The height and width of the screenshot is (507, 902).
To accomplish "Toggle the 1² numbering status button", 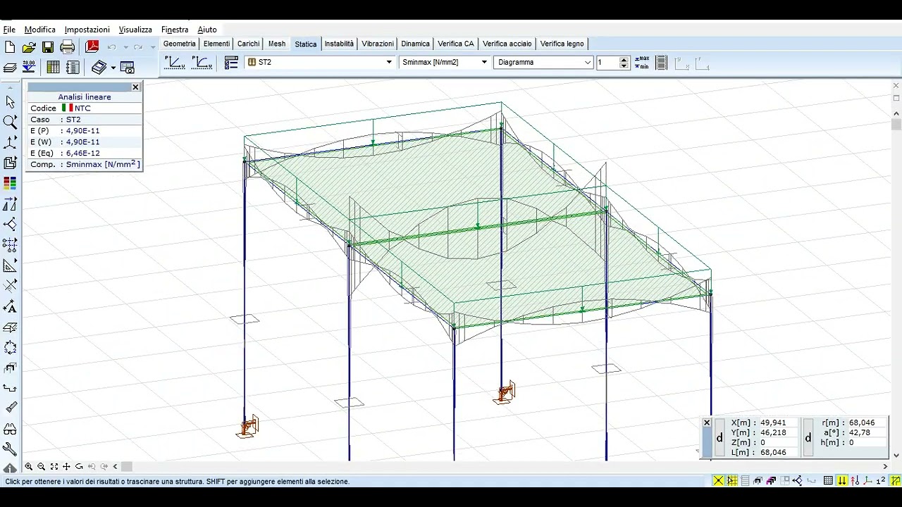I will point(881,481).
